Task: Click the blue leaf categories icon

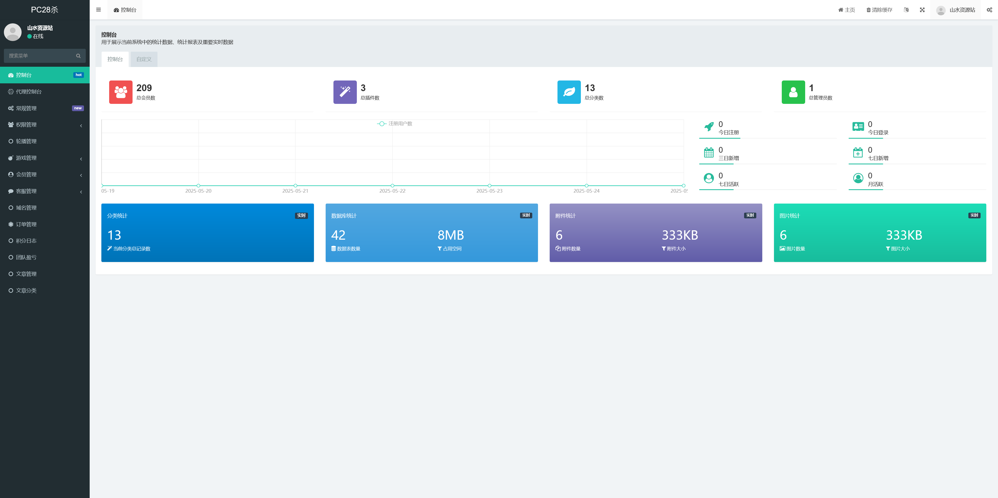Action: tap(569, 92)
